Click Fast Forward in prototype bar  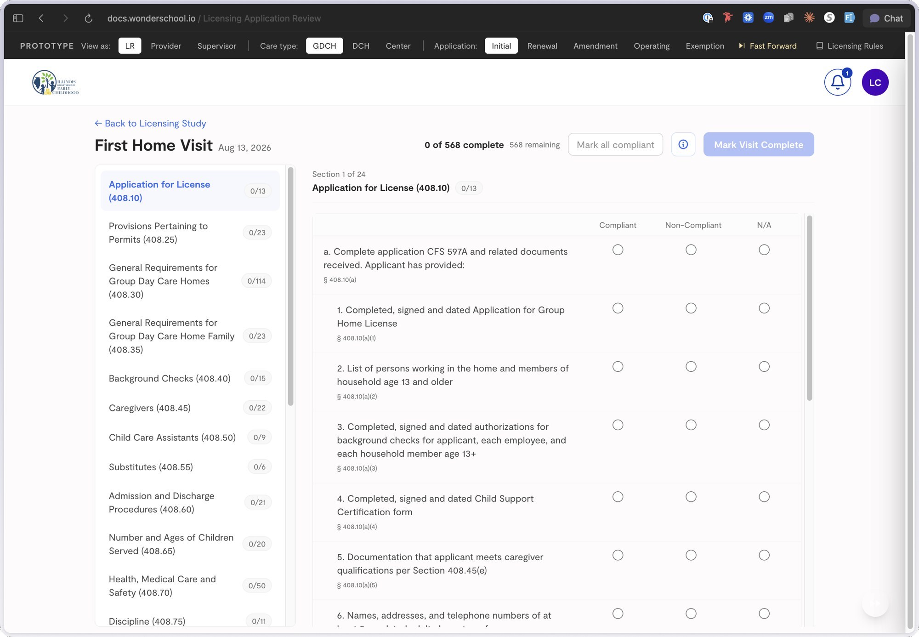768,46
